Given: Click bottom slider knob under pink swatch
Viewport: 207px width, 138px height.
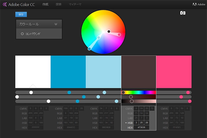Looking at the screenshot, I should [190, 101].
